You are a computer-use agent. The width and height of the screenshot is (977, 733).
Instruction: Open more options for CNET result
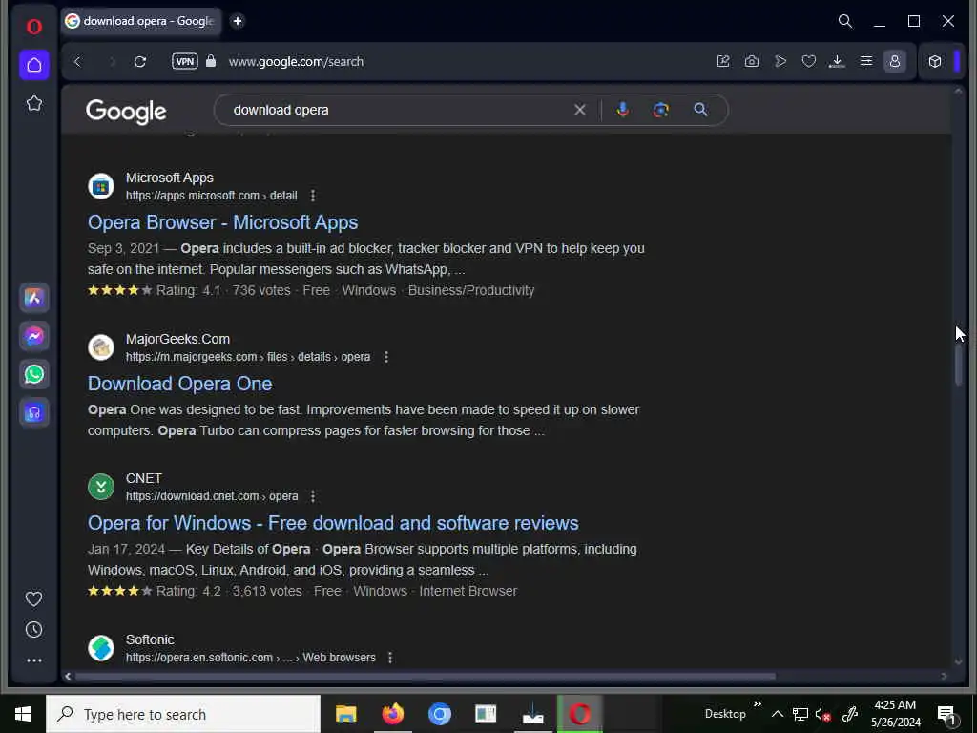click(x=313, y=496)
